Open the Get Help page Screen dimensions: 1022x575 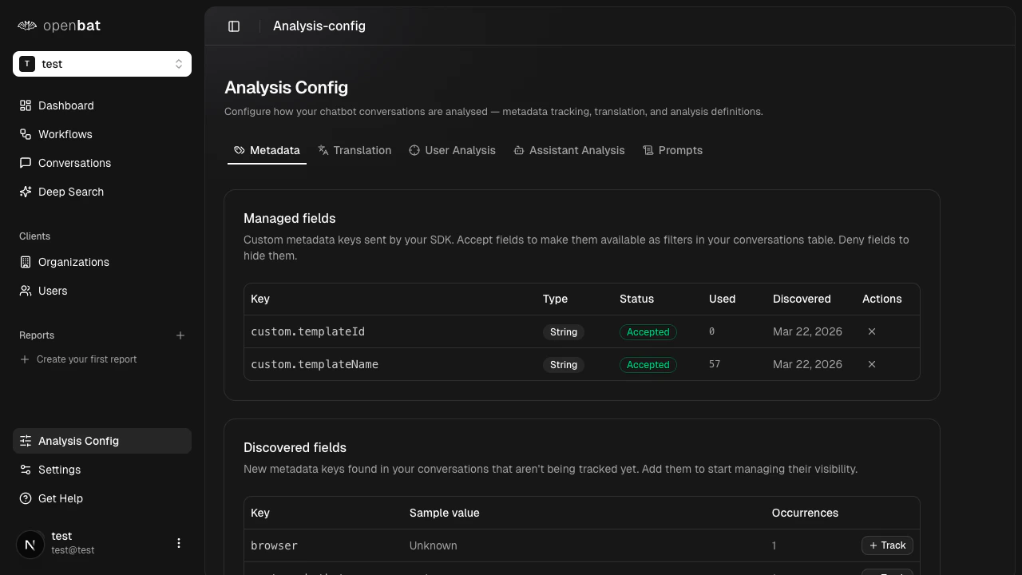coord(60,498)
